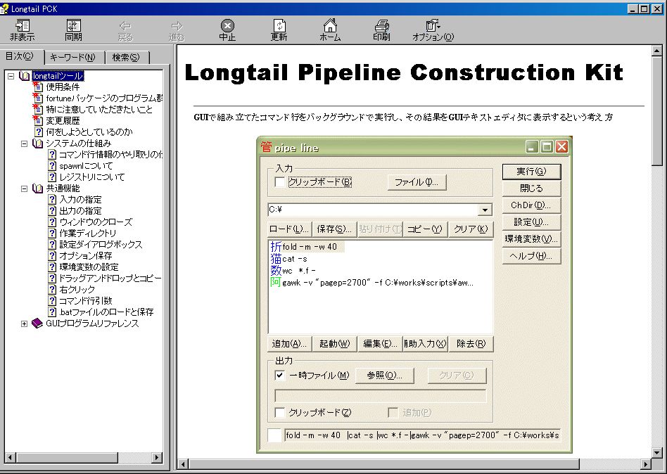Open the 検索 tab
This screenshot has width=667, height=474.
130,58
